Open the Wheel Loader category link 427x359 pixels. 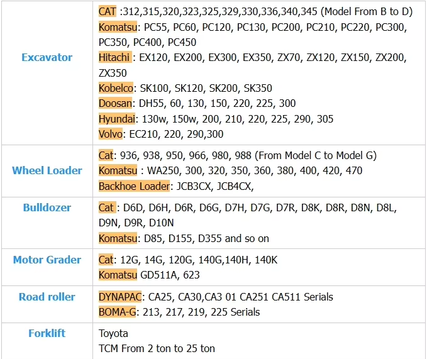point(47,170)
